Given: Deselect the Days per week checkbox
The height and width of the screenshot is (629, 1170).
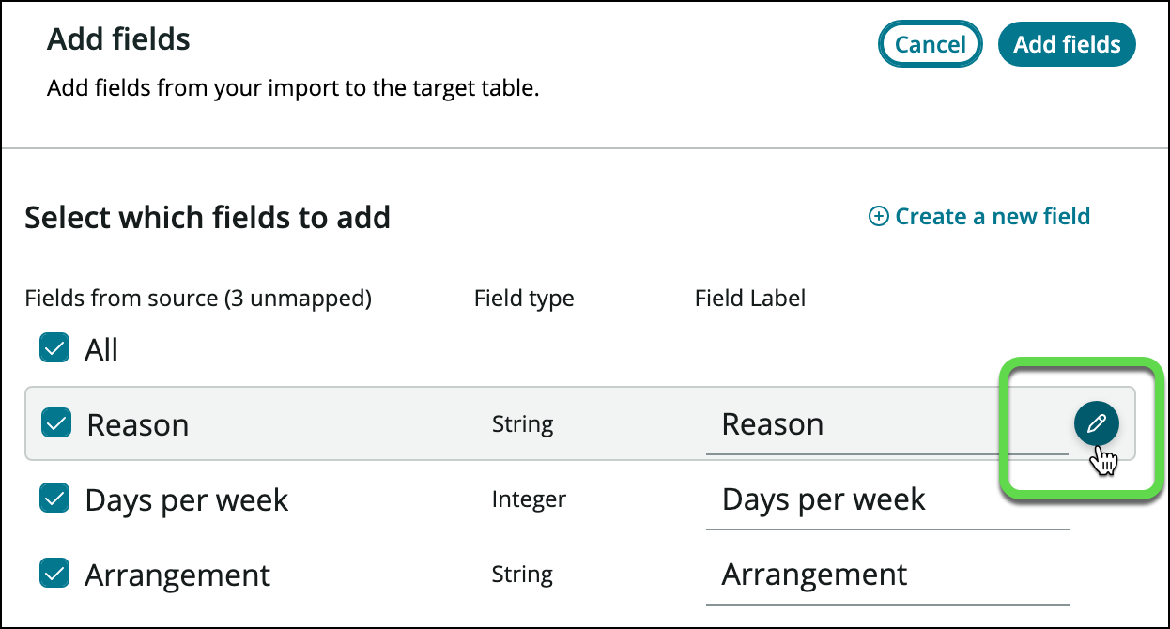Looking at the screenshot, I should (54, 499).
